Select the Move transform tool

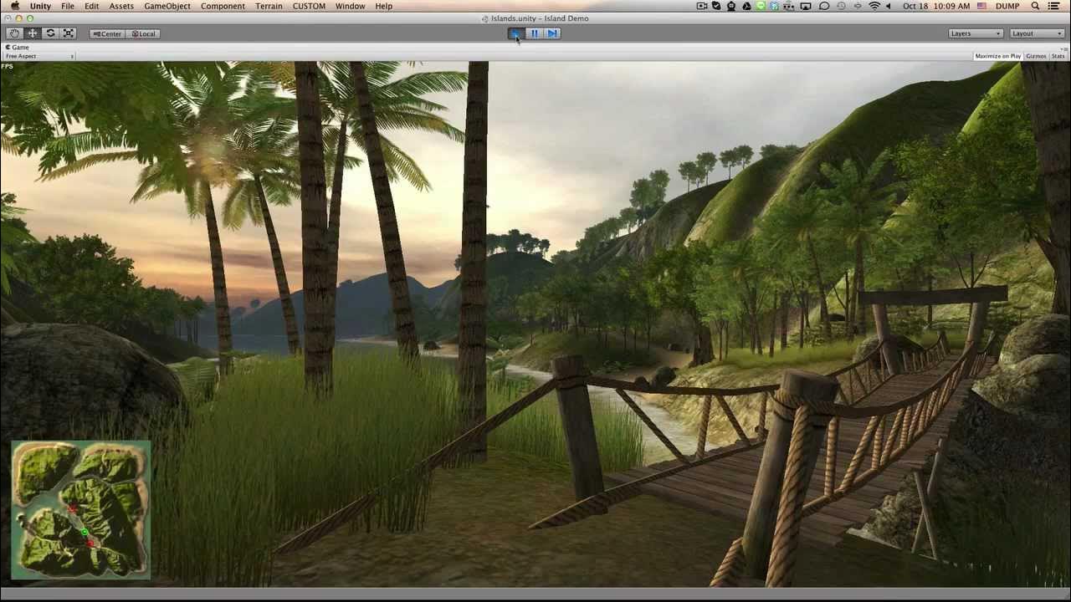click(33, 33)
